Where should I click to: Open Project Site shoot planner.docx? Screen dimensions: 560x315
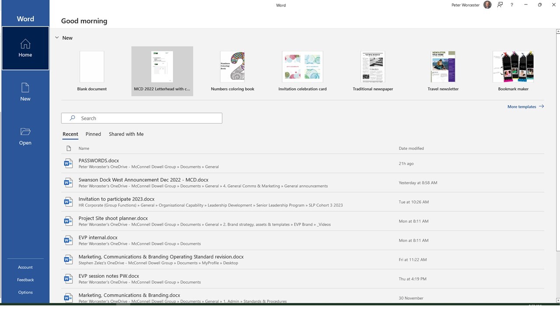click(x=302, y=221)
